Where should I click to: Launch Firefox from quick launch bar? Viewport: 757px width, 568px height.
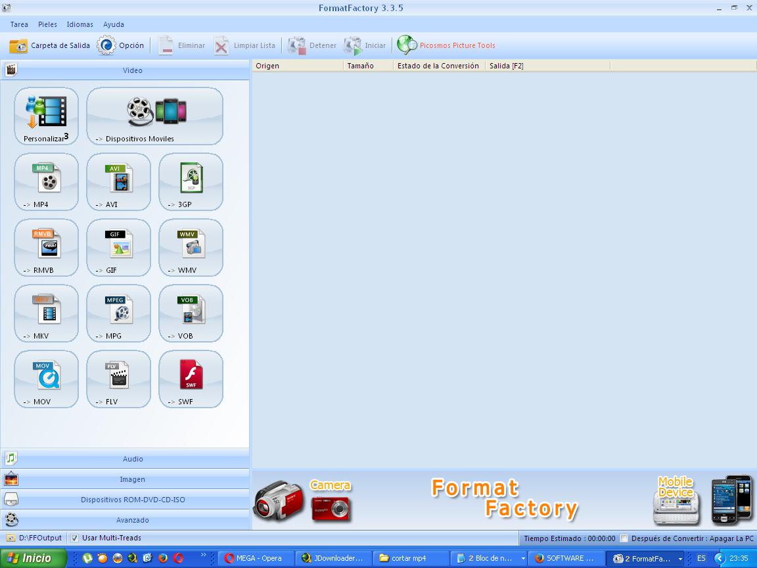tap(163, 558)
